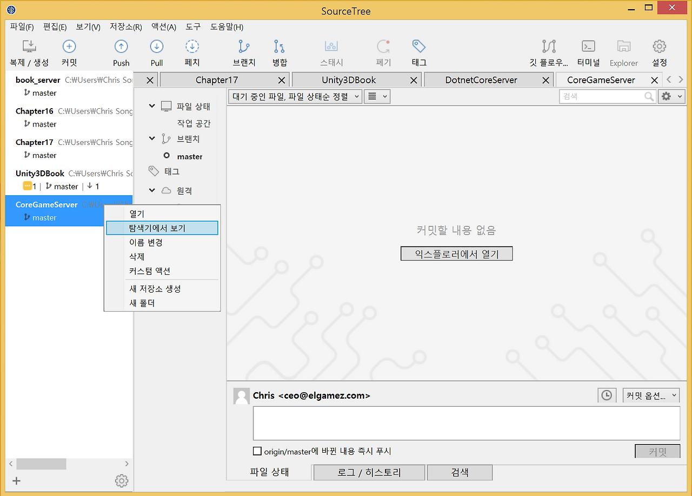Image resolution: width=692 pixels, height=496 pixels.
Task: Click the 폐기 discard toolbar icon
Action: 383,47
